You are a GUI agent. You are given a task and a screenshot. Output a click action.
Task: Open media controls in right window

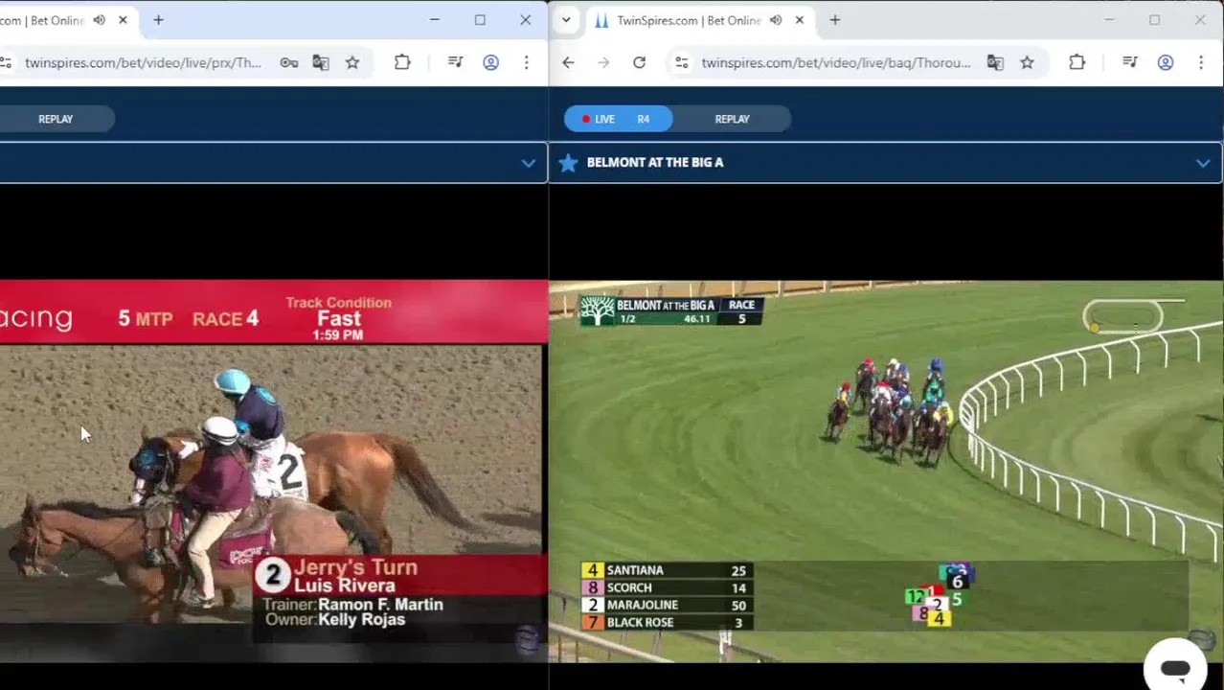pyautogui.click(x=1130, y=63)
